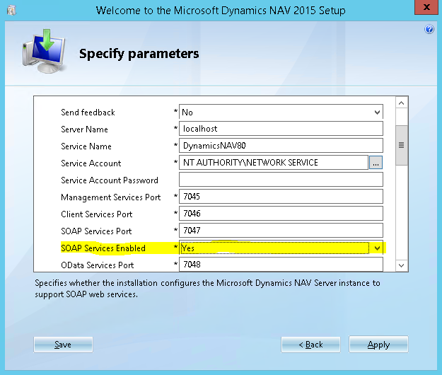Expand the Send feedback dropdown
Viewport: 442px width, 375px height.
click(x=377, y=112)
